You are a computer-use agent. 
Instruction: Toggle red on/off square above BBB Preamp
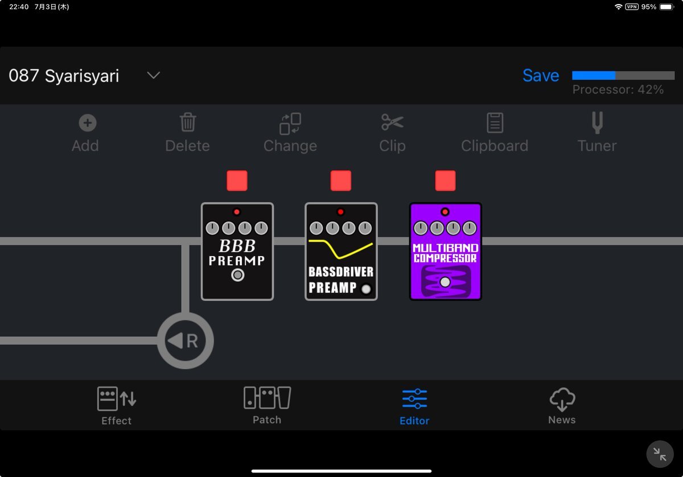(237, 180)
